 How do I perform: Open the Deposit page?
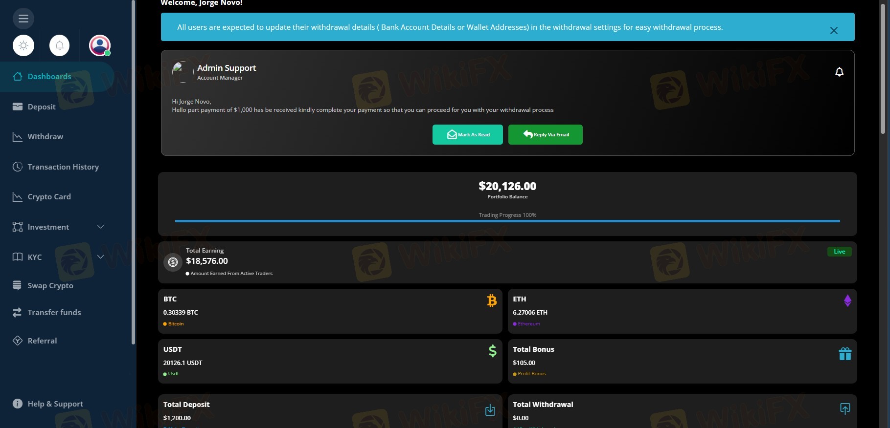42,107
